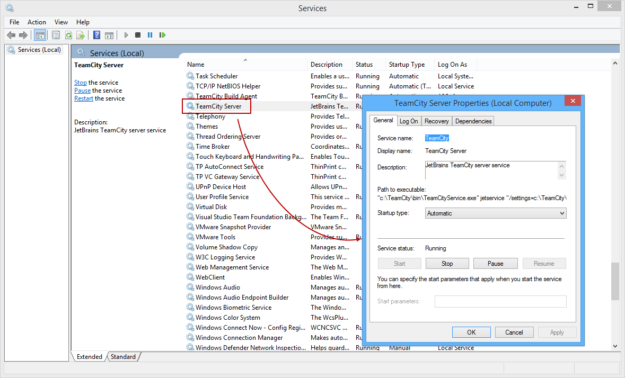625x378 pixels.
Task: Open the View menu
Action: pyautogui.click(x=61, y=22)
